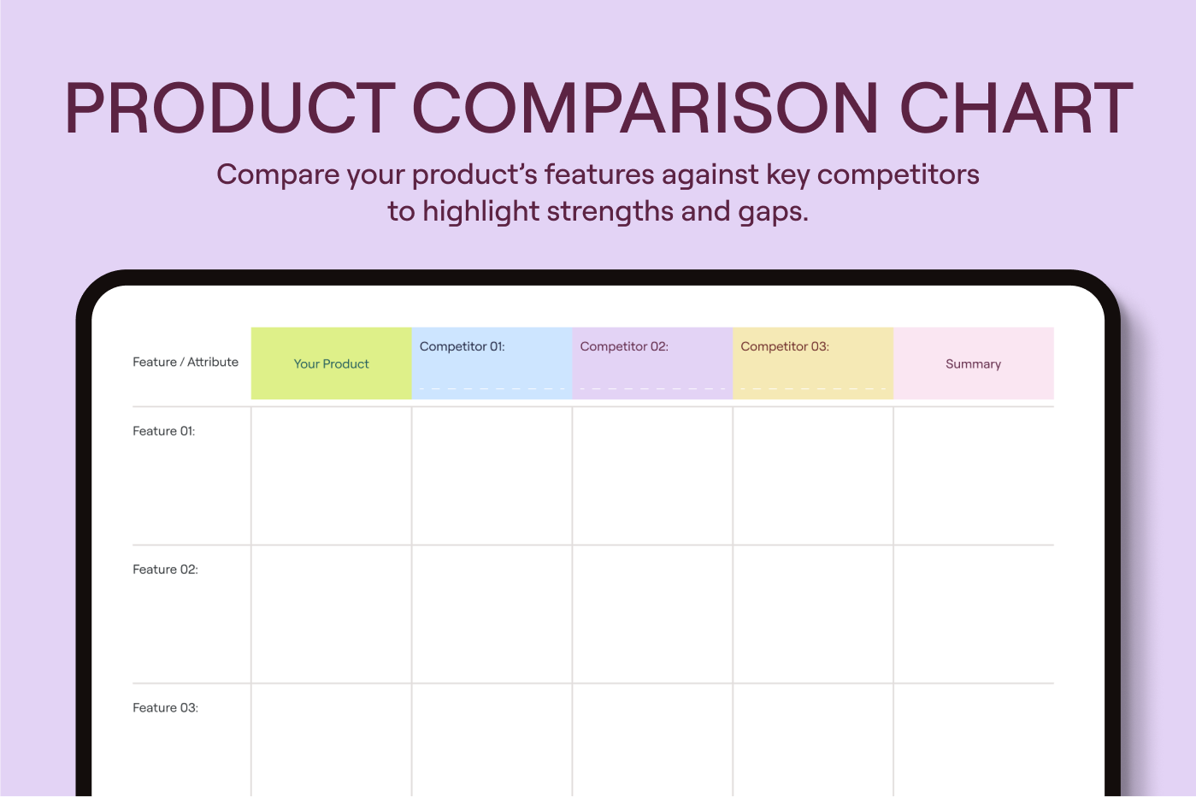Click the Feature 01 Summary cell
This screenshot has height=797, width=1196.
[973, 475]
